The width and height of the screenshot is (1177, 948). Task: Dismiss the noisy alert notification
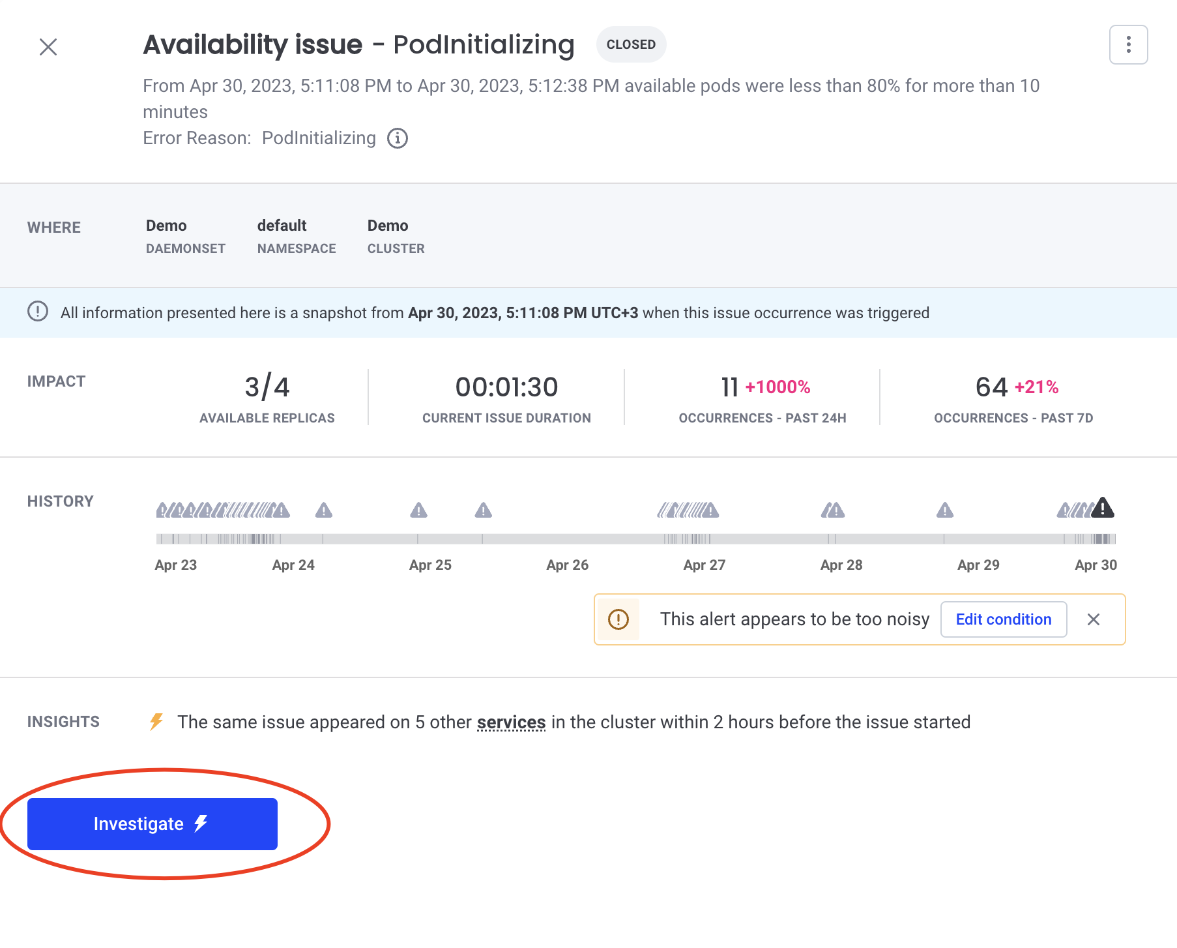pos(1094,619)
